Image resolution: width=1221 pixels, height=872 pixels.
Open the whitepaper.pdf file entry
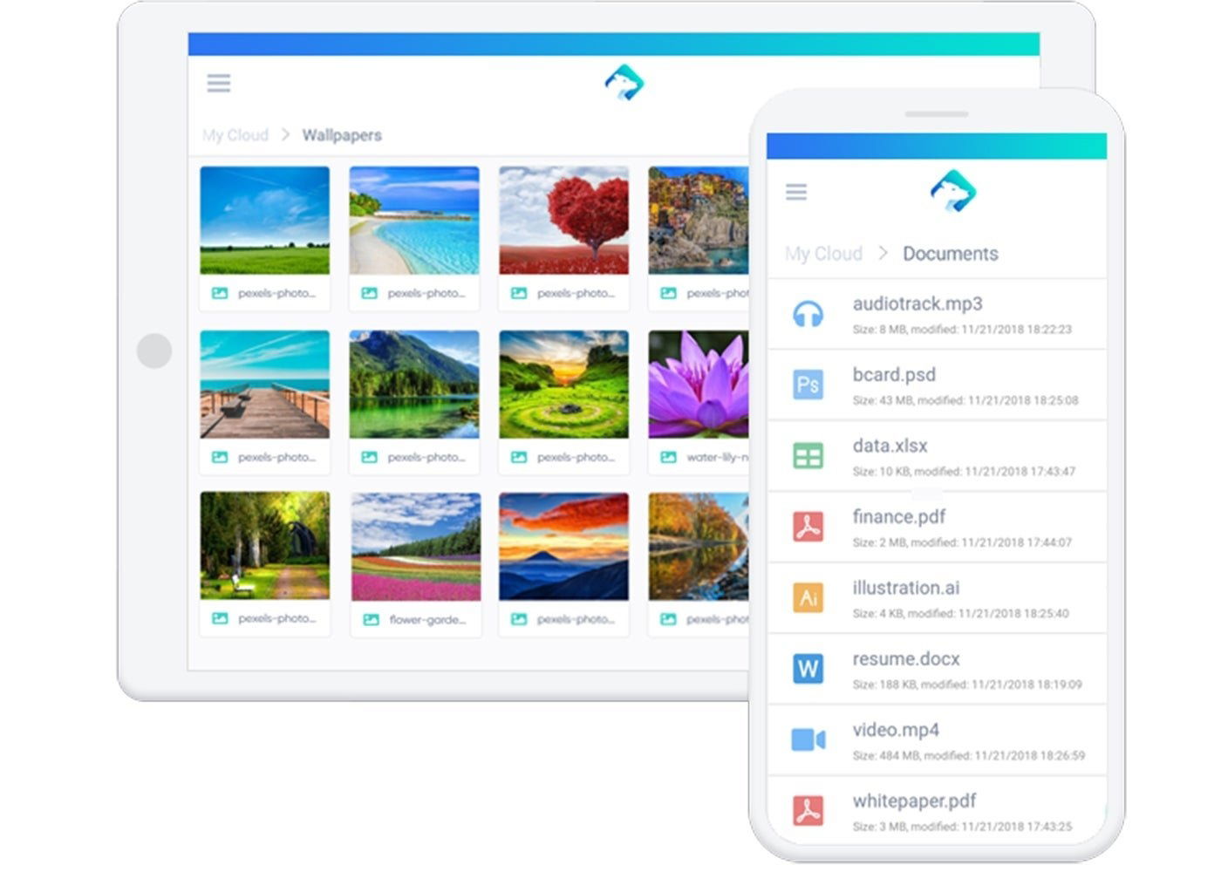[x=937, y=811]
